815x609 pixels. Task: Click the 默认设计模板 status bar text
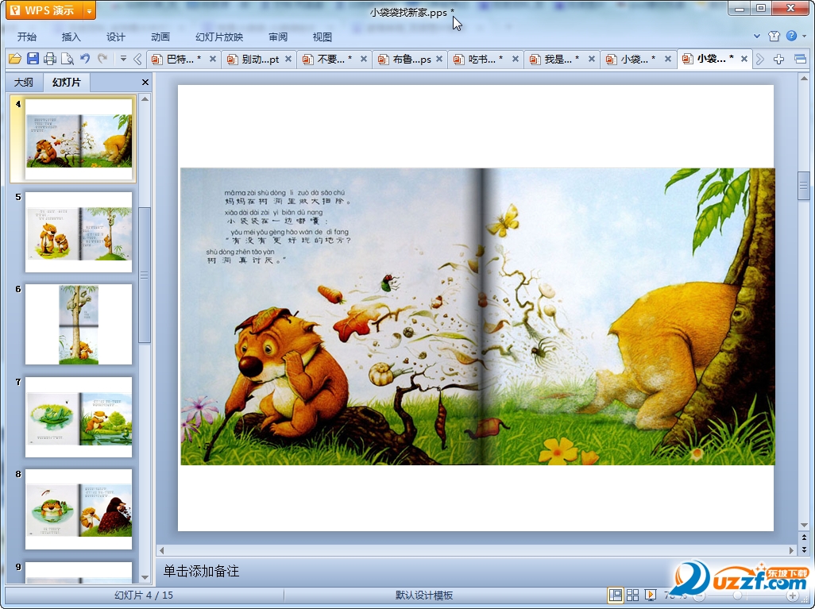tap(424, 596)
